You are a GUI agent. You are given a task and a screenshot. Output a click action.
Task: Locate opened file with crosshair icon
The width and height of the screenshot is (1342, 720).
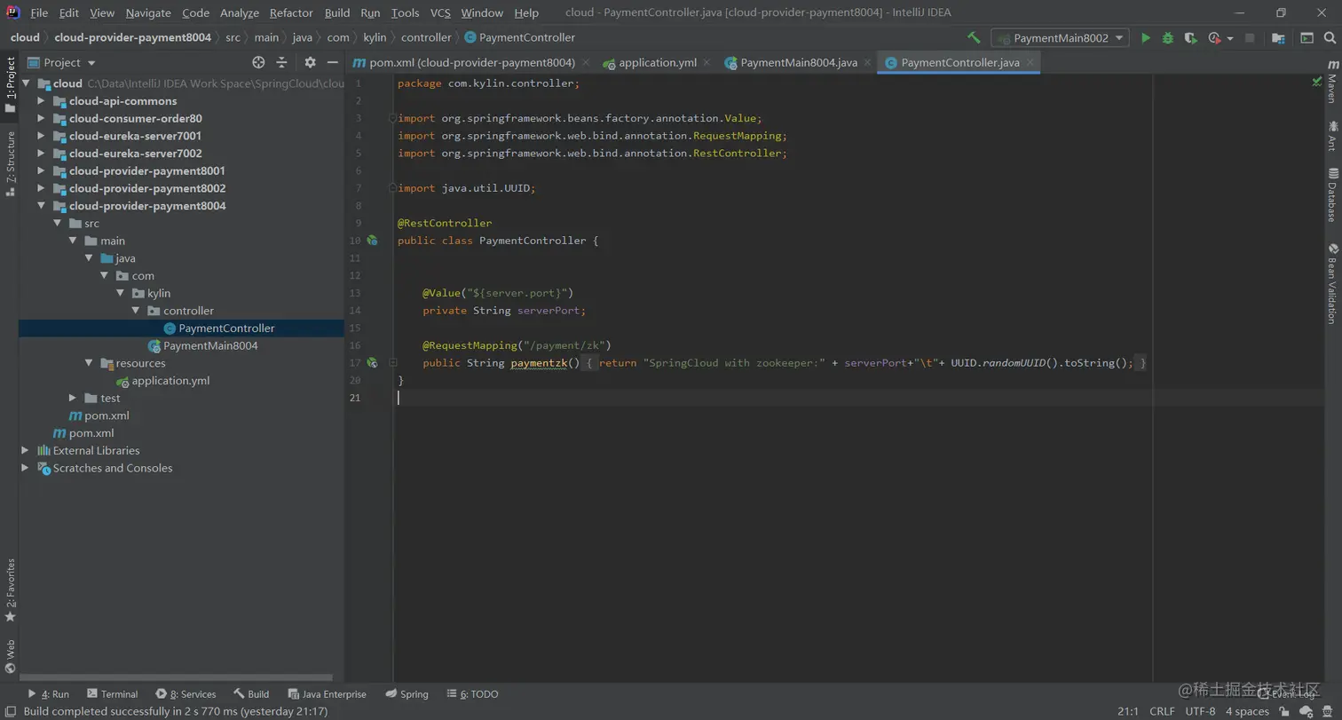point(258,62)
